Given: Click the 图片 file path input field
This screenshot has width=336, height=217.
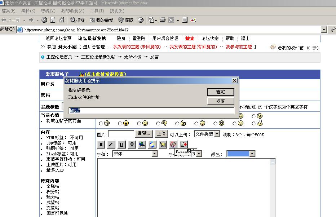Looking at the screenshot, I should coord(121,134).
